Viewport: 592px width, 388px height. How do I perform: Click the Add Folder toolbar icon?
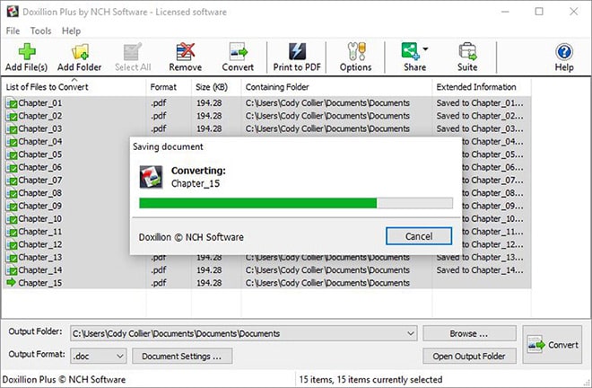click(x=80, y=52)
